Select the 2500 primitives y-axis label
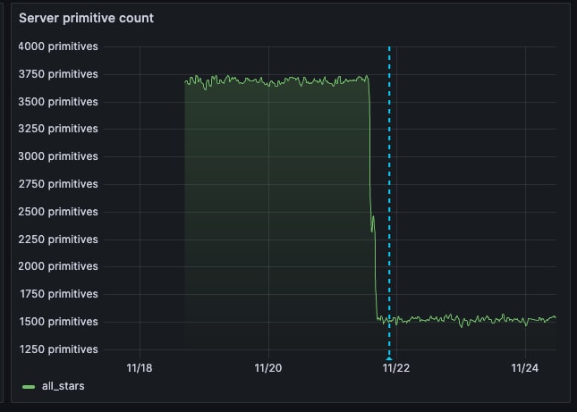The height and width of the screenshot is (412, 577). pos(57,212)
